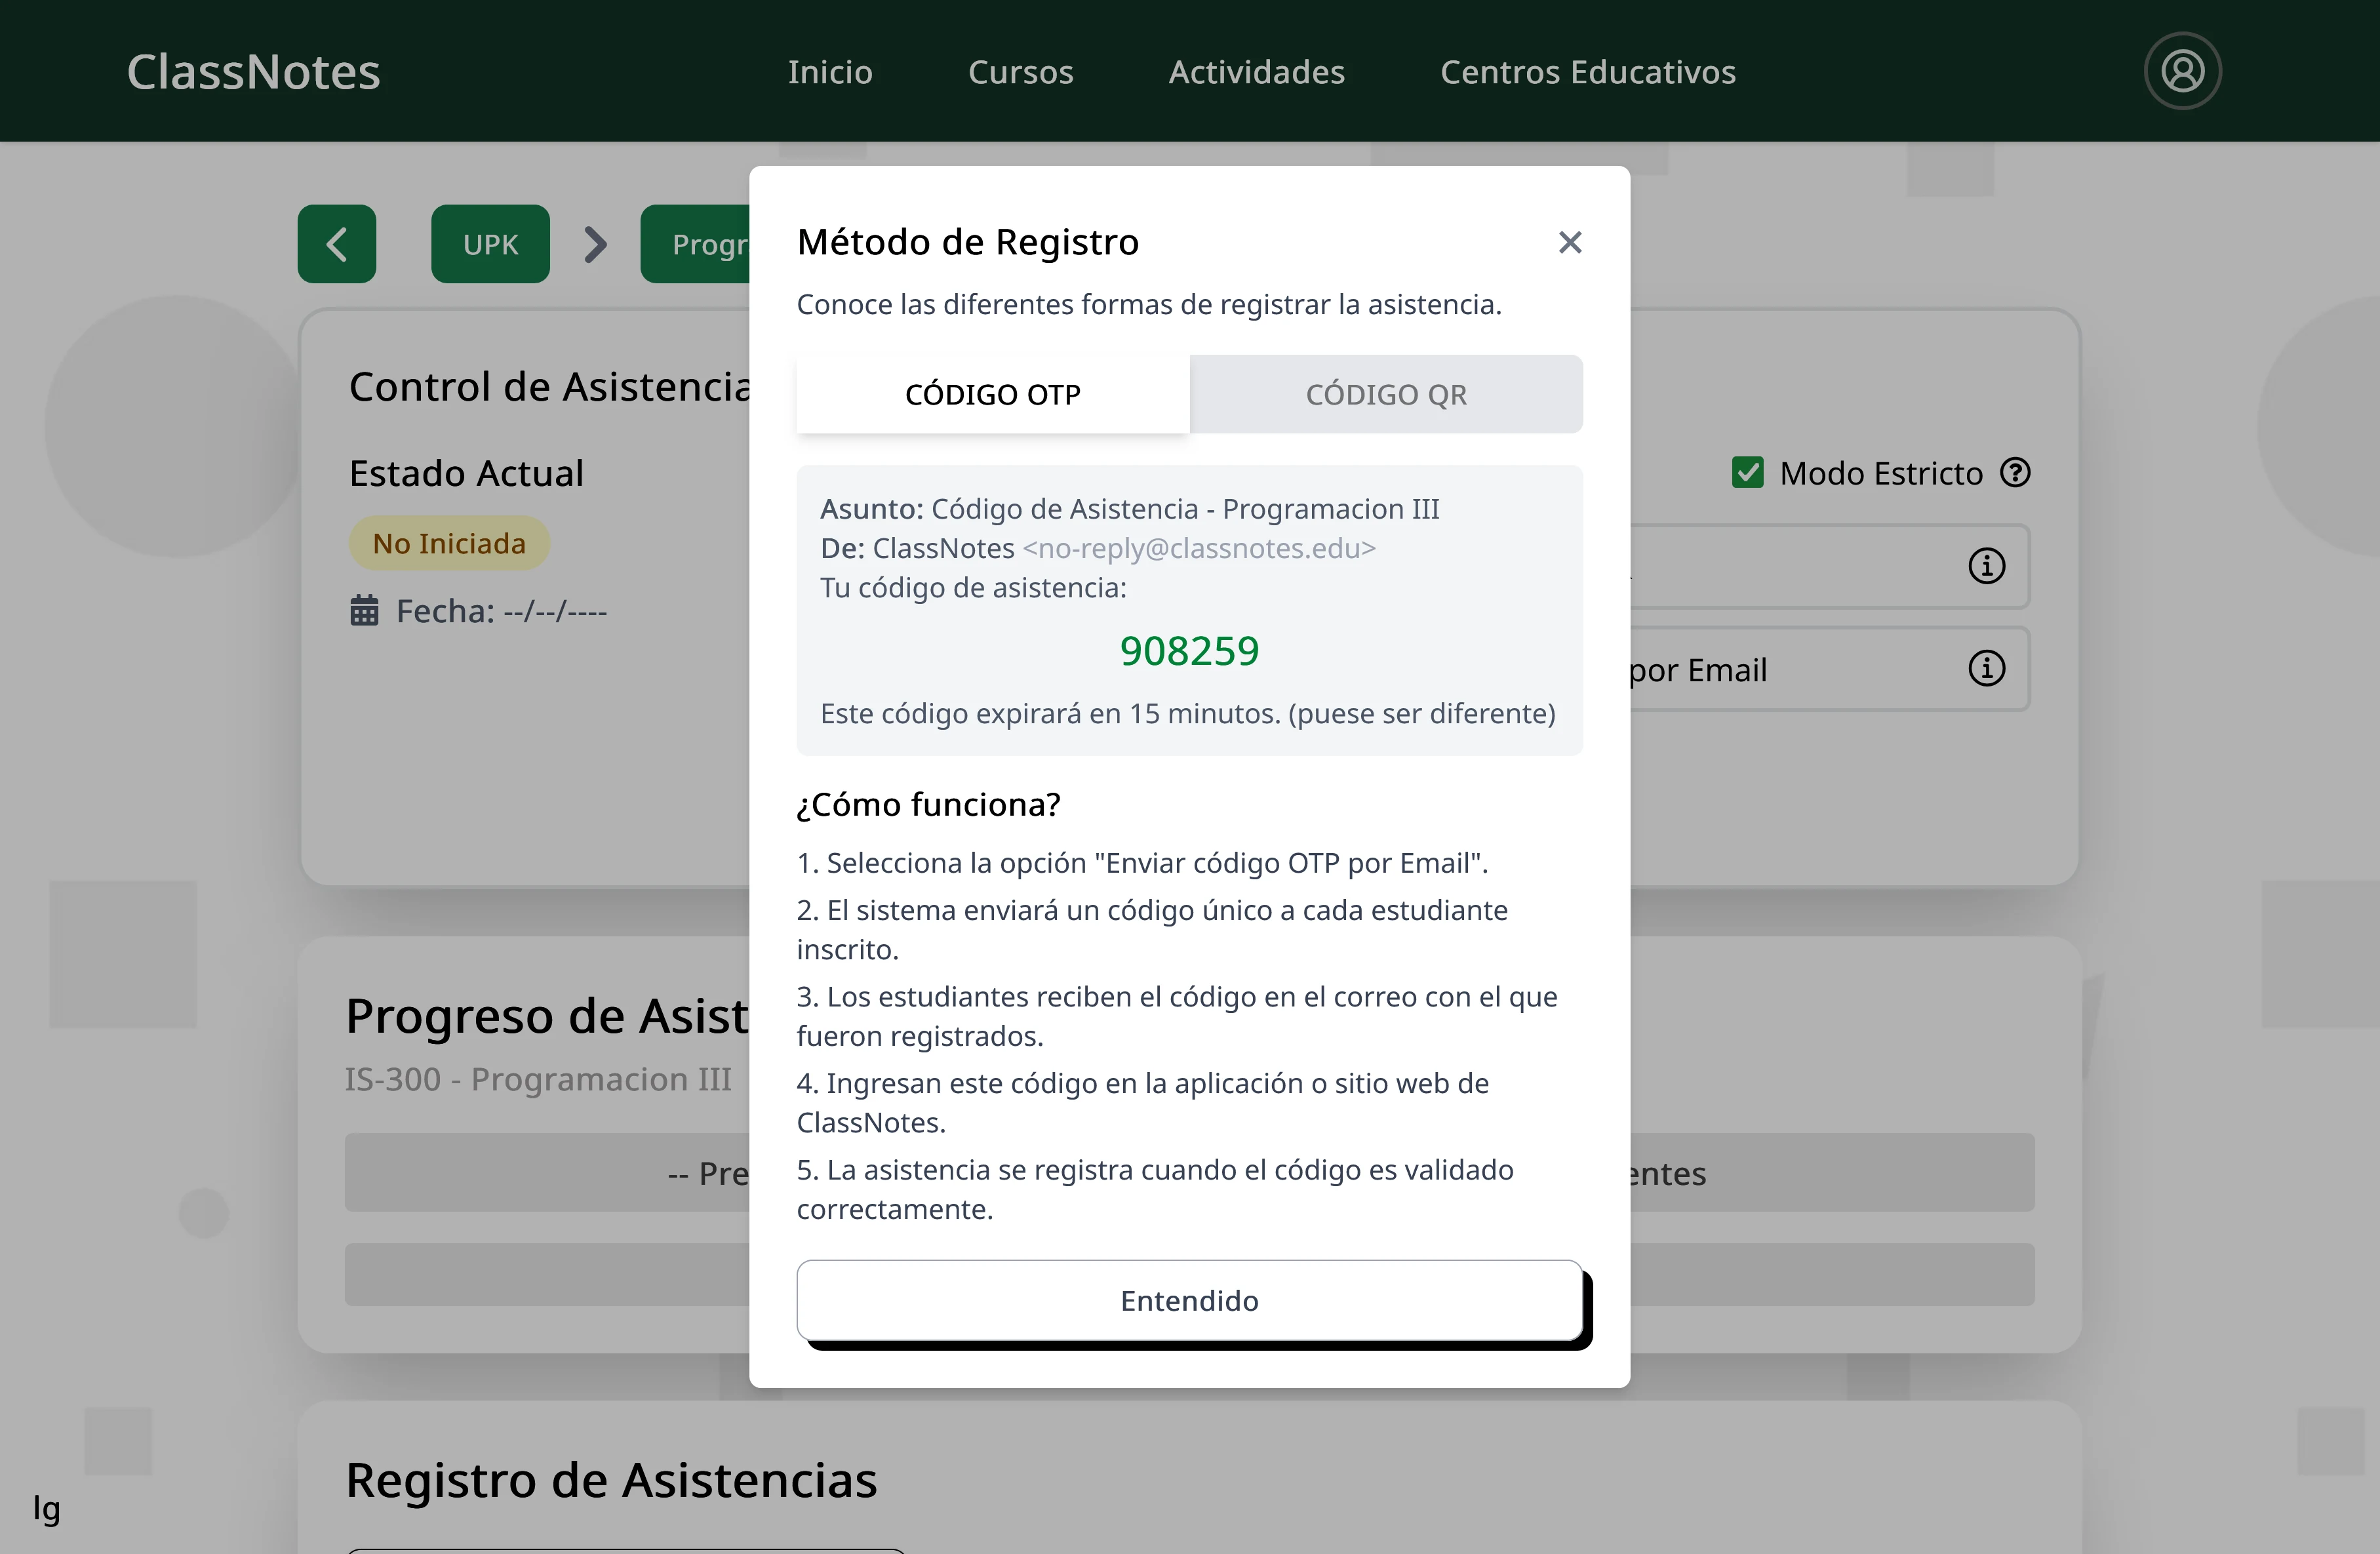Open the help icon beside Modo Estricto
2380x1554 pixels.
tap(2017, 472)
